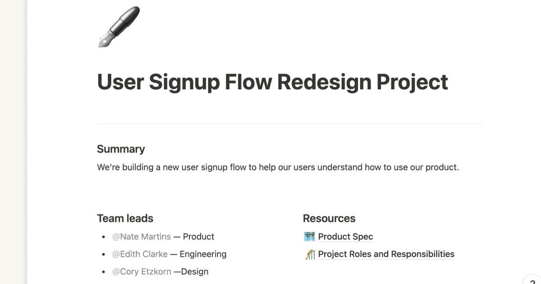Click the Product Spec page icon
541x284 pixels.
(x=309, y=237)
